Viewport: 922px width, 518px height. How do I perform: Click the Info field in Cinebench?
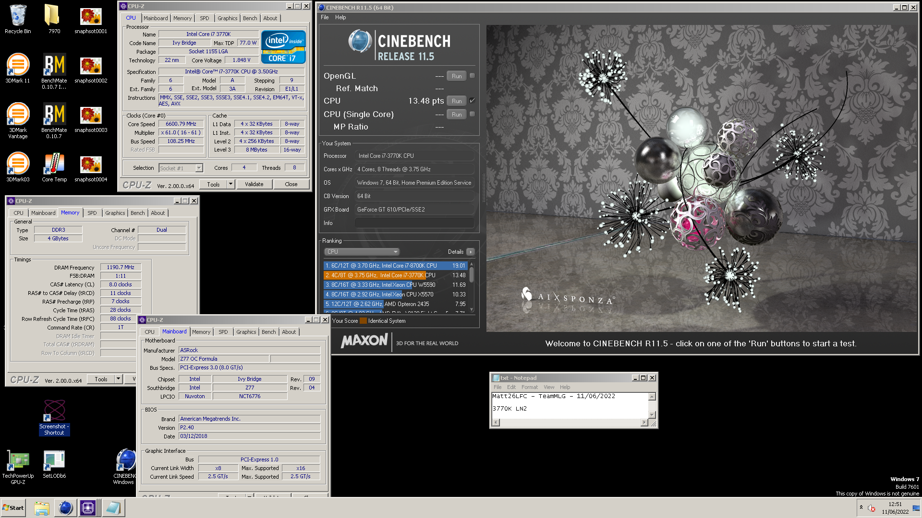(x=414, y=223)
